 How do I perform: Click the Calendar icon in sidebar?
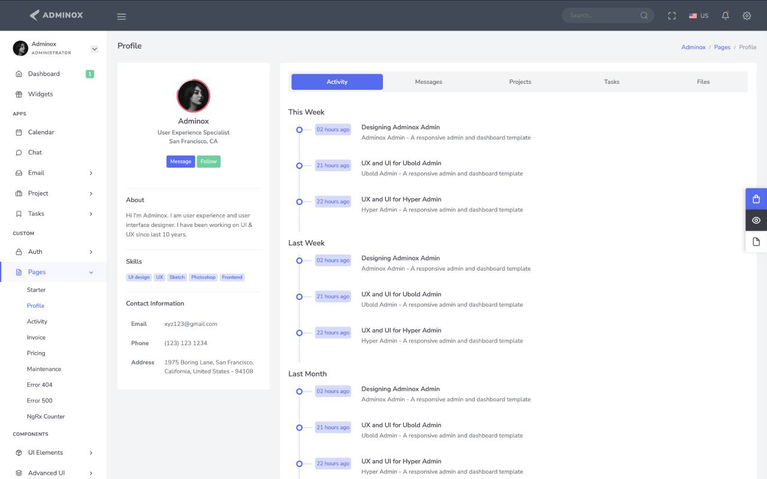pyautogui.click(x=19, y=132)
